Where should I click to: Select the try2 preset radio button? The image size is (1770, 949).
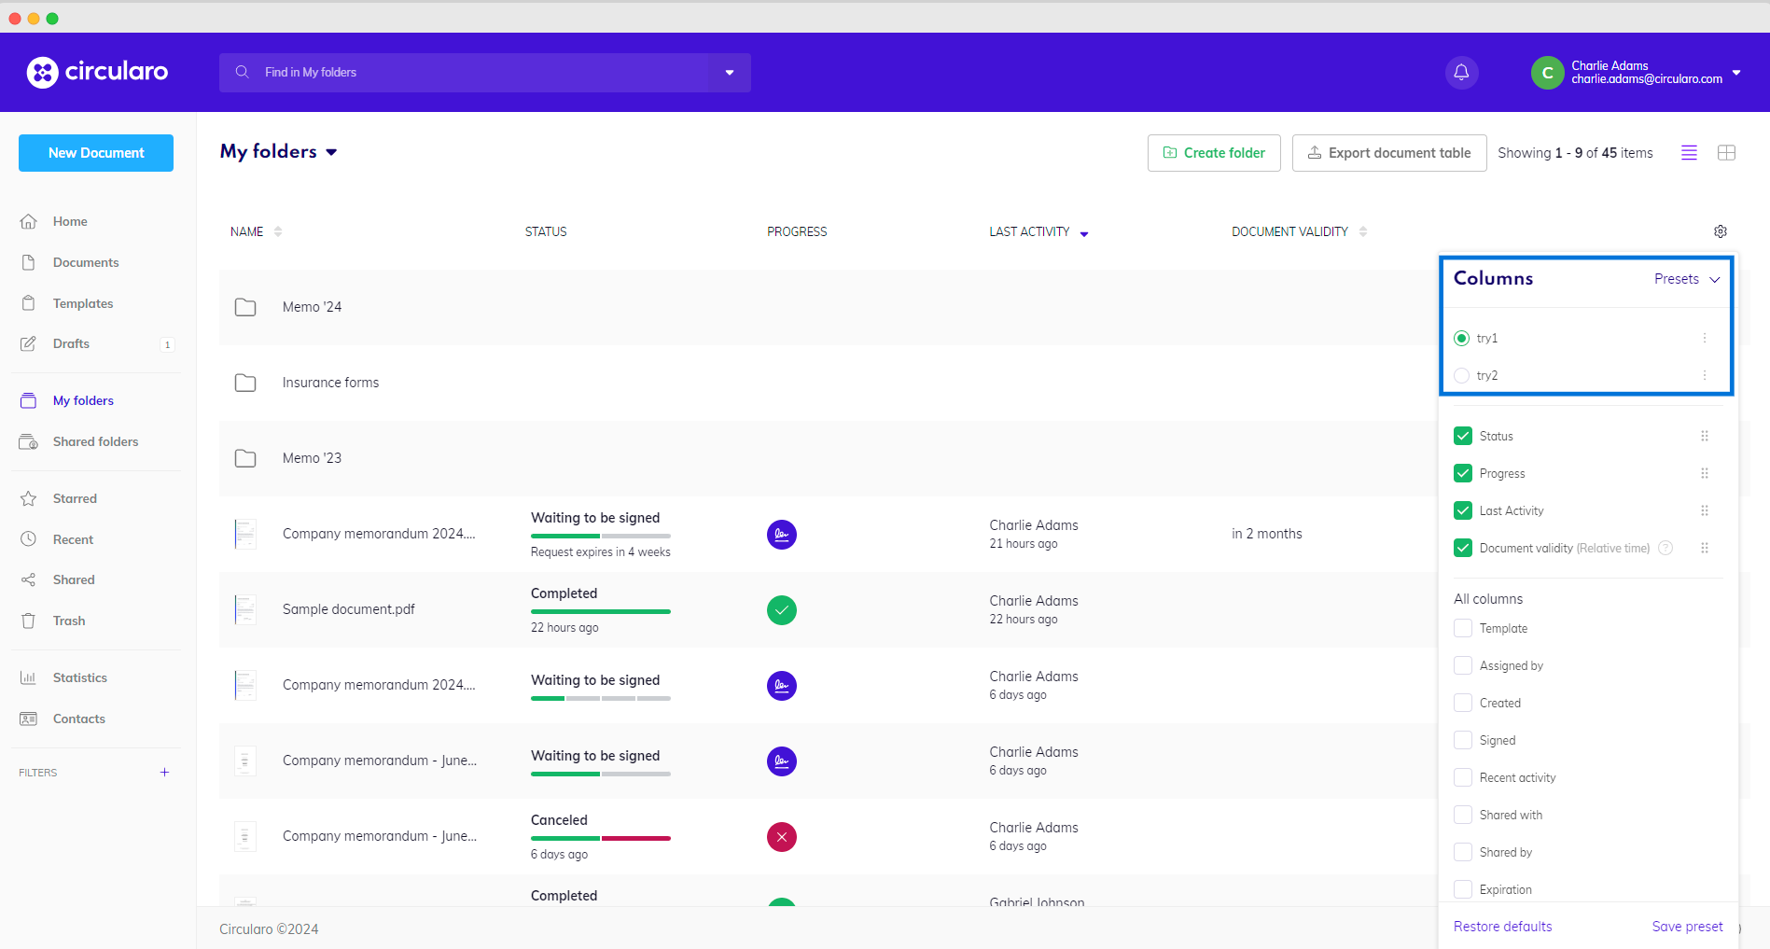pos(1461,375)
